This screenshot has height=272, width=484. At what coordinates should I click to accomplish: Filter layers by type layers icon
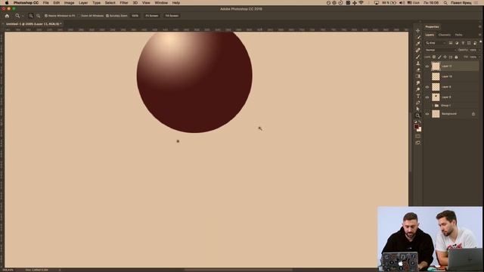(463, 43)
